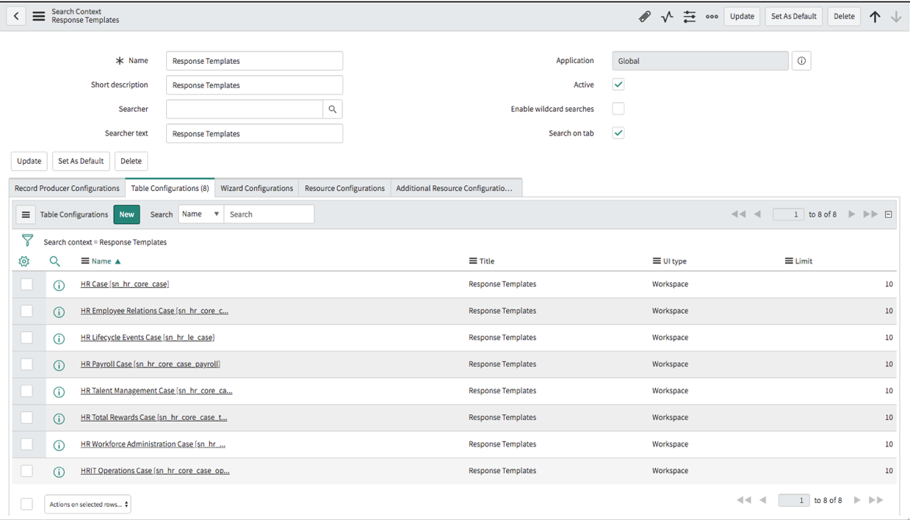This screenshot has height=520, width=910.
Task: Click the bottom pagination page number field
Action: (x=794, y=500)
